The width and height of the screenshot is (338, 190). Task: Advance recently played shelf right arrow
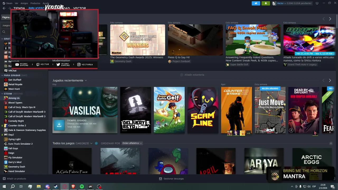pyautogui.click(x=330, y=80)
